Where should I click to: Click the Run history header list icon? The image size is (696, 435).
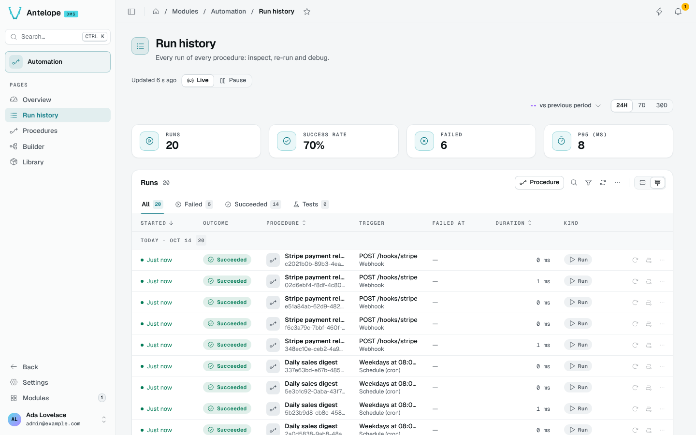tap(140, 46)
